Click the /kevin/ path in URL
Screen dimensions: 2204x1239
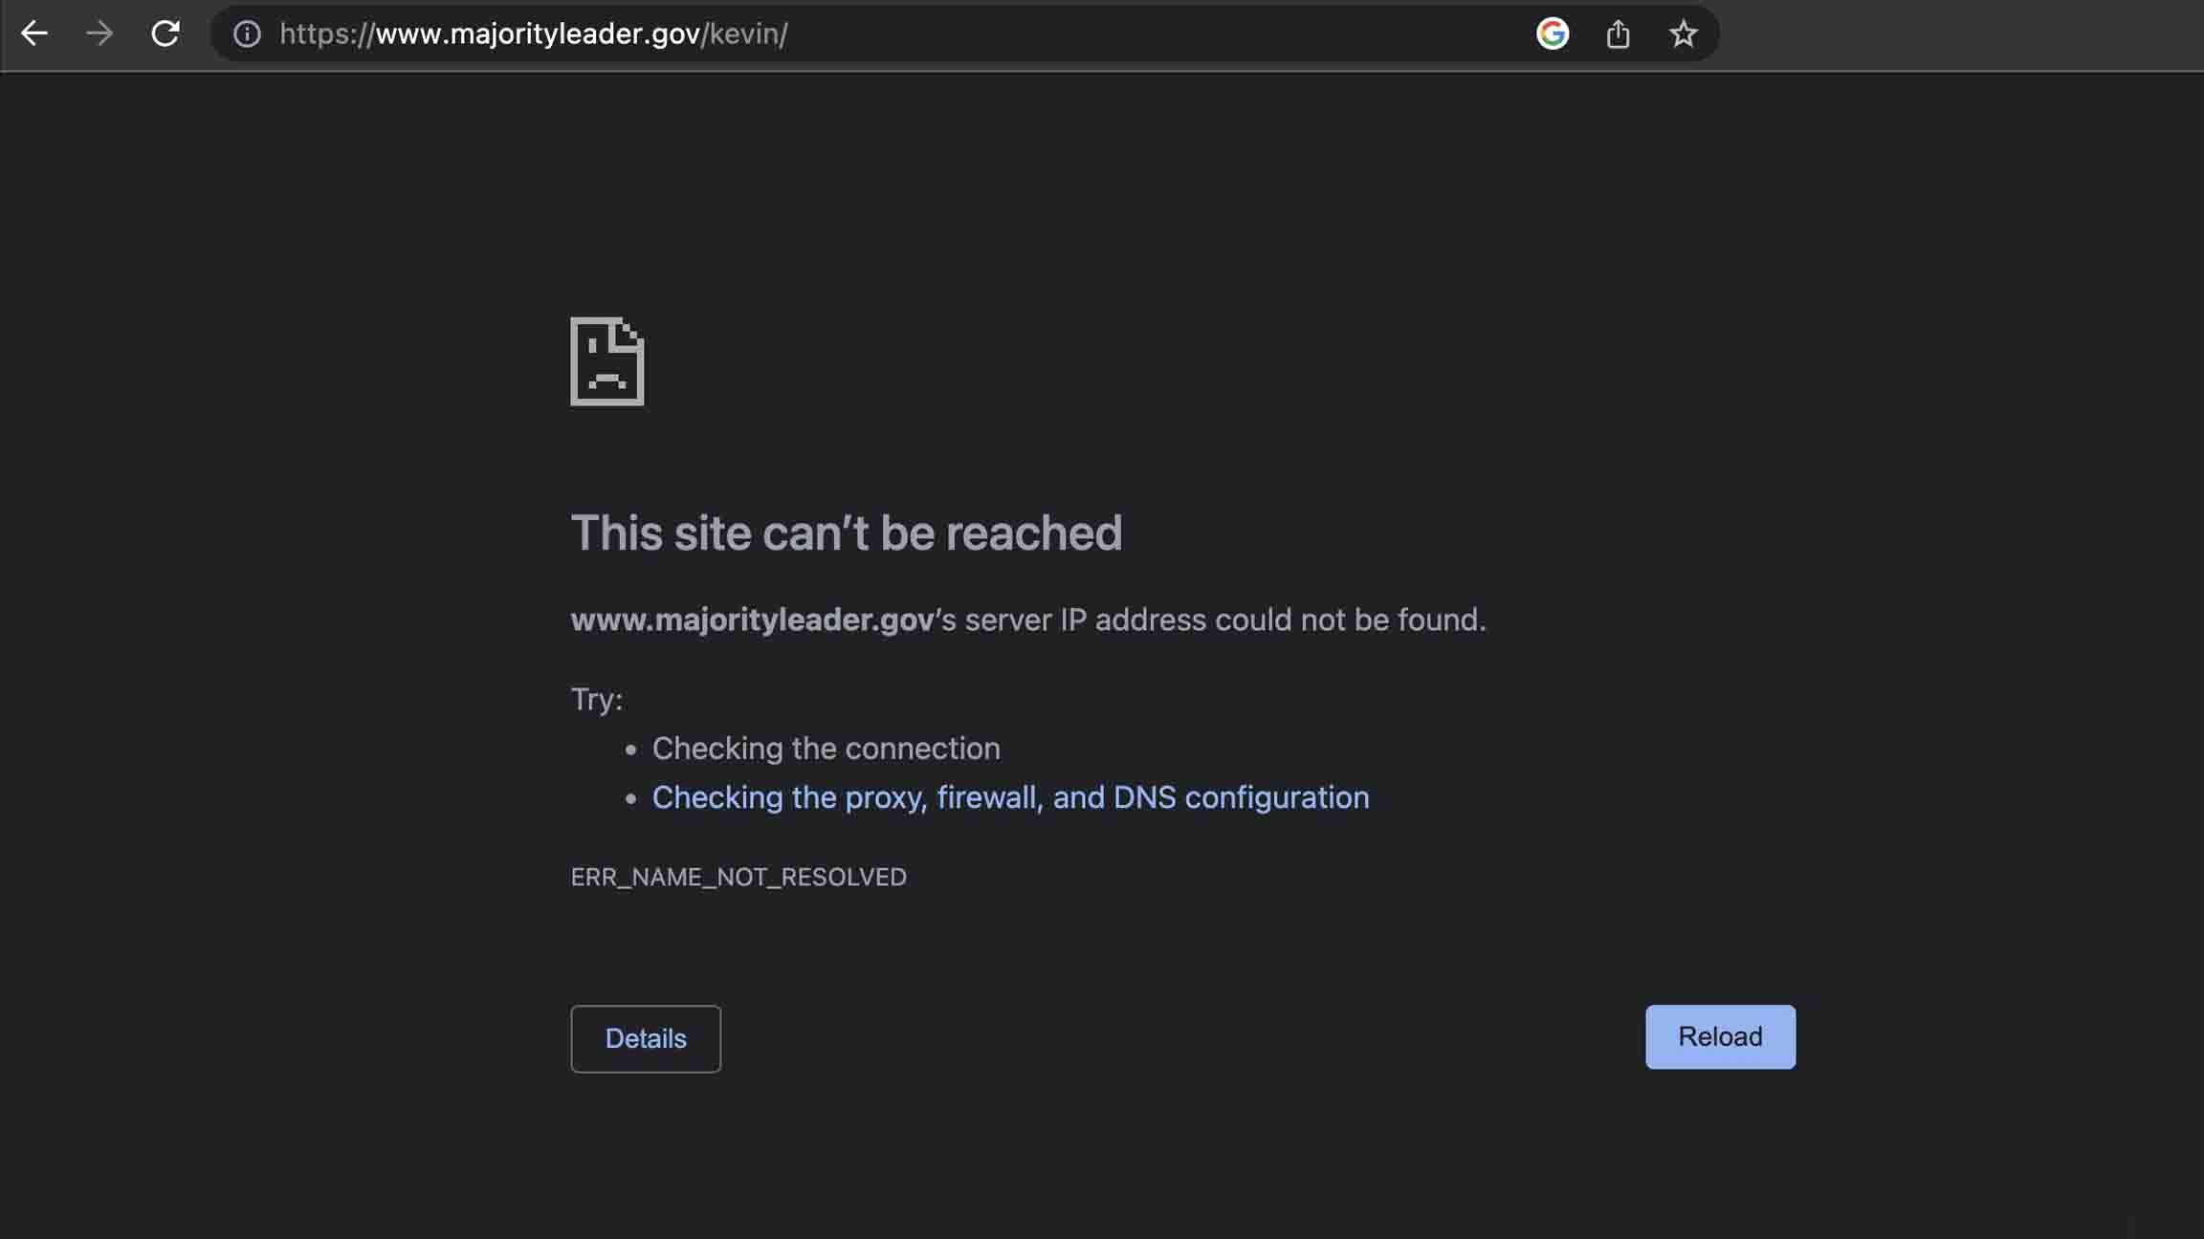(747, 33)
